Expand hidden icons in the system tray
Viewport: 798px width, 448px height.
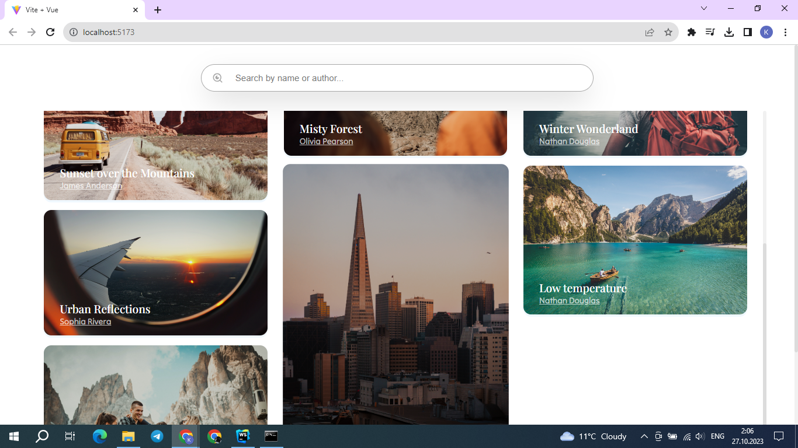click(643, 436)
